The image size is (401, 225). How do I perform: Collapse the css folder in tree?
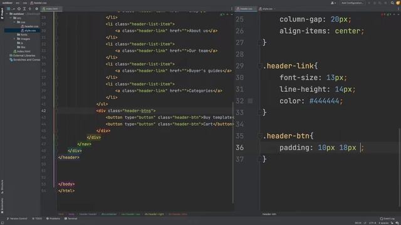click(x=14, y=22)
